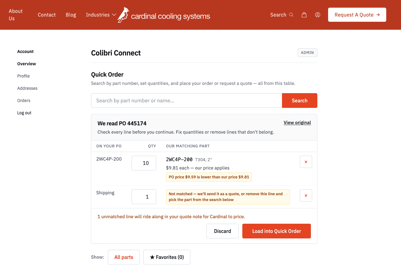The image size is (401, 266).
Task: Open the View original link
Action: pyautogui.click(x=297, y=123)
